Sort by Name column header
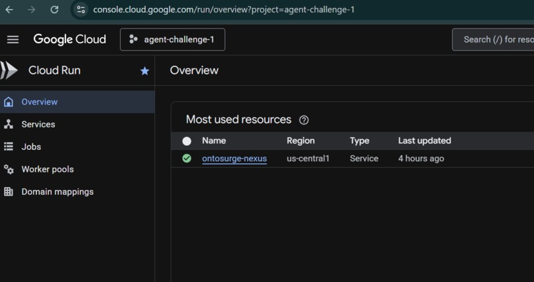 [214, 141]
